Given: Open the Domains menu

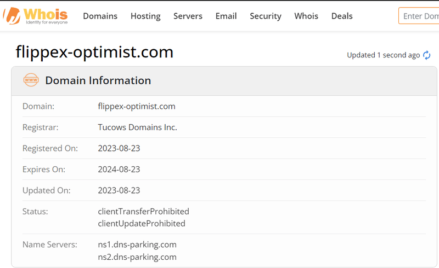Looking at the screenshot, I should 100,16.
